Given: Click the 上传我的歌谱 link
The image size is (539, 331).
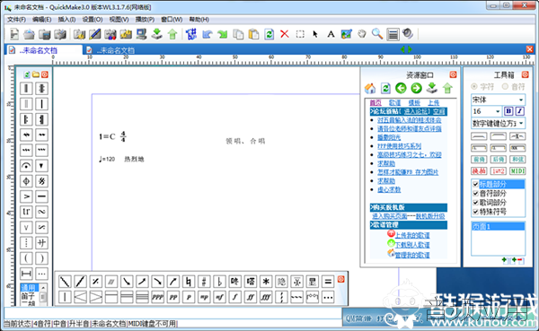Looking at the screenshot, I should pos(412,236).
